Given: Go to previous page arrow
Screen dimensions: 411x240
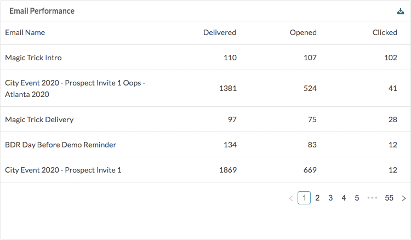Looking at the screenshot, I should click(x=290, y=198).
